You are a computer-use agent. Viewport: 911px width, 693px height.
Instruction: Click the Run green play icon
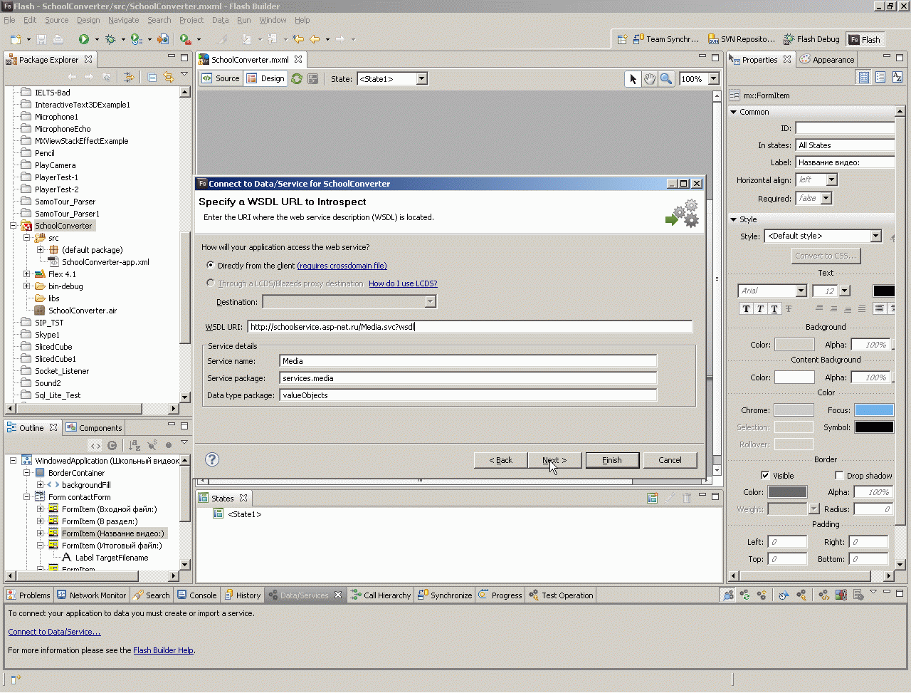coord(84,39)
